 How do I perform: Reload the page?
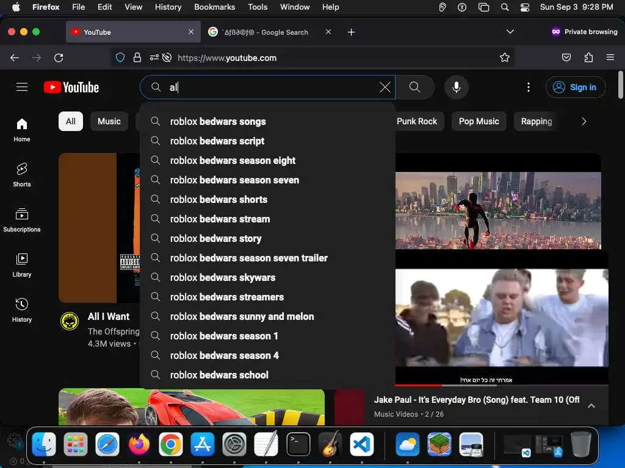click(x=59, y=58)
